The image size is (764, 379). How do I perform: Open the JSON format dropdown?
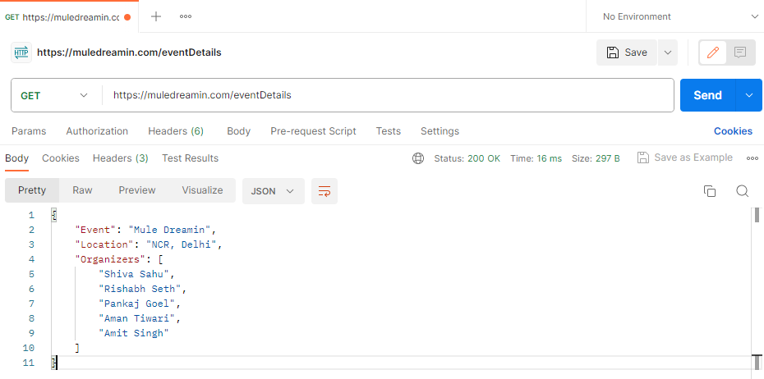[273, 191]
